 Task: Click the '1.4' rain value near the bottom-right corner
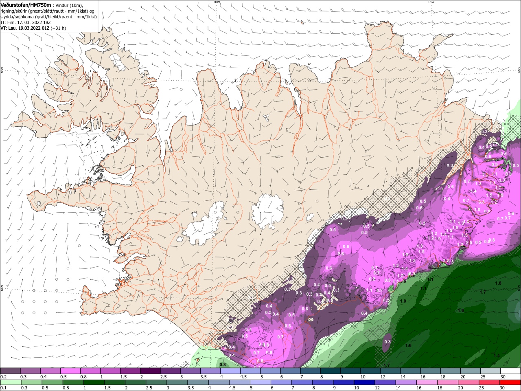[x=497, y=356]
